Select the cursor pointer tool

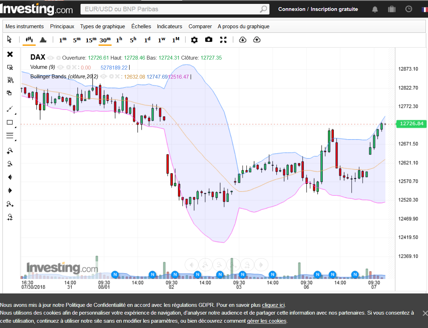coord(10,40)
